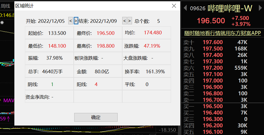Screen dimensions: 264x135
Task: Go to previous stock with left triangle
Action: click(185, 8)
